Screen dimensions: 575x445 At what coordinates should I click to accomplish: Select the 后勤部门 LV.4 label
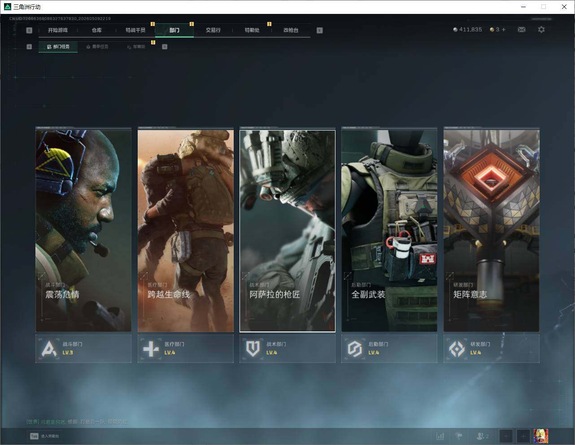point(378,349)
